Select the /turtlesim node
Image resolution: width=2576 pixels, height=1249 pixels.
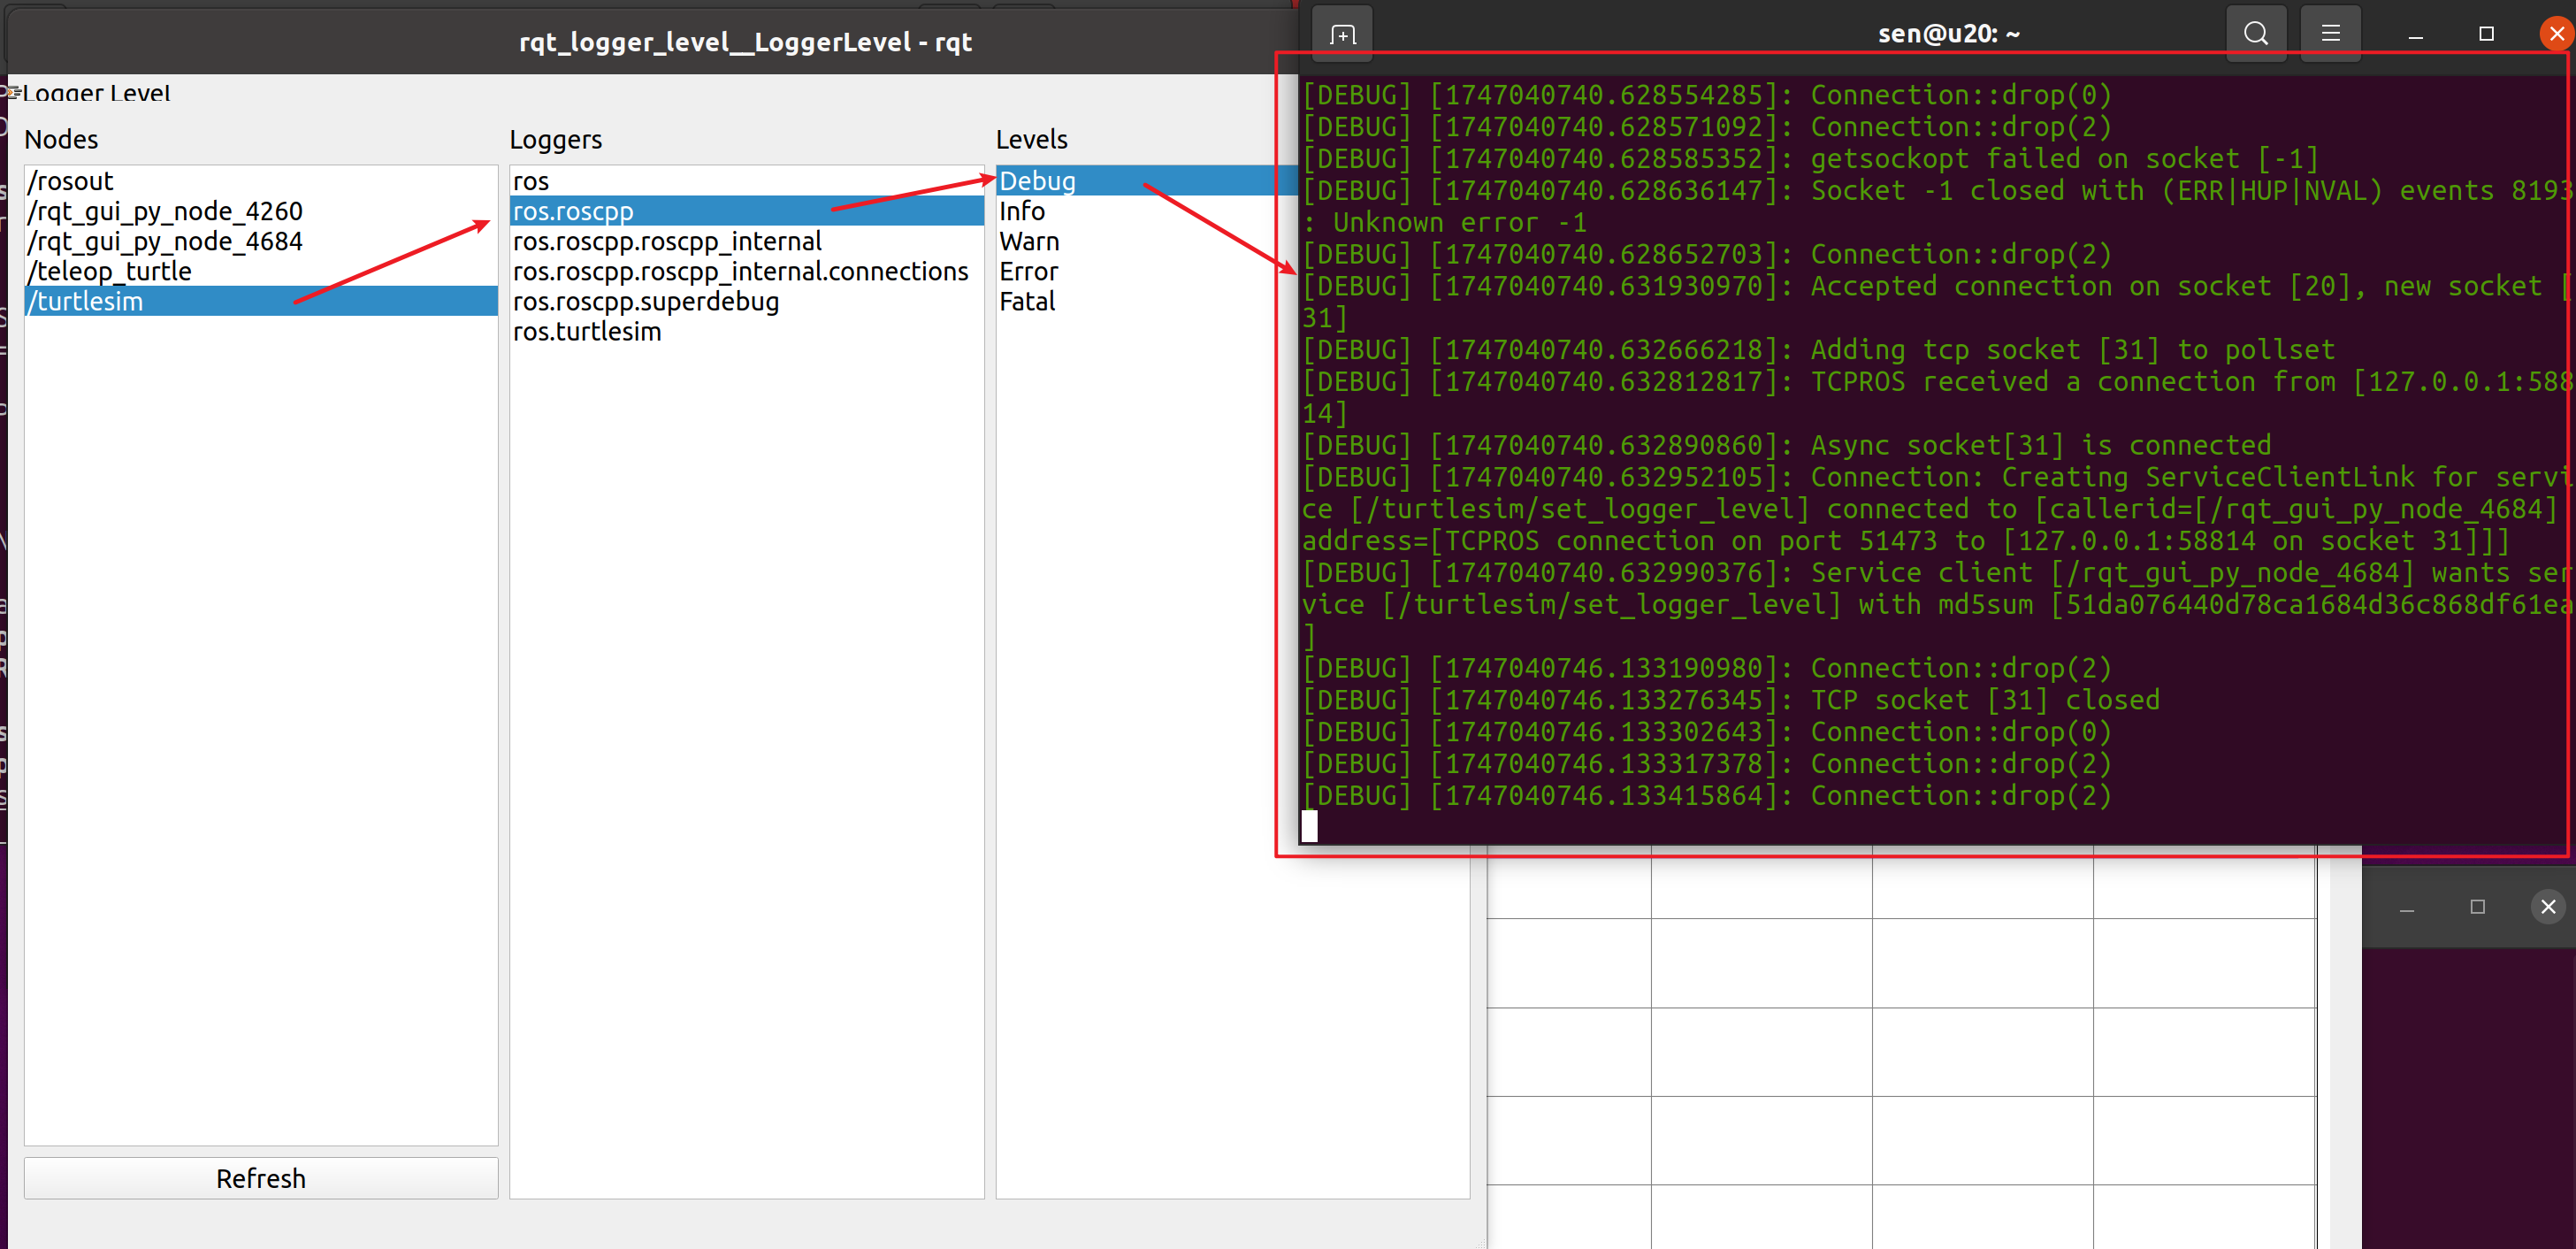point(86,301)
